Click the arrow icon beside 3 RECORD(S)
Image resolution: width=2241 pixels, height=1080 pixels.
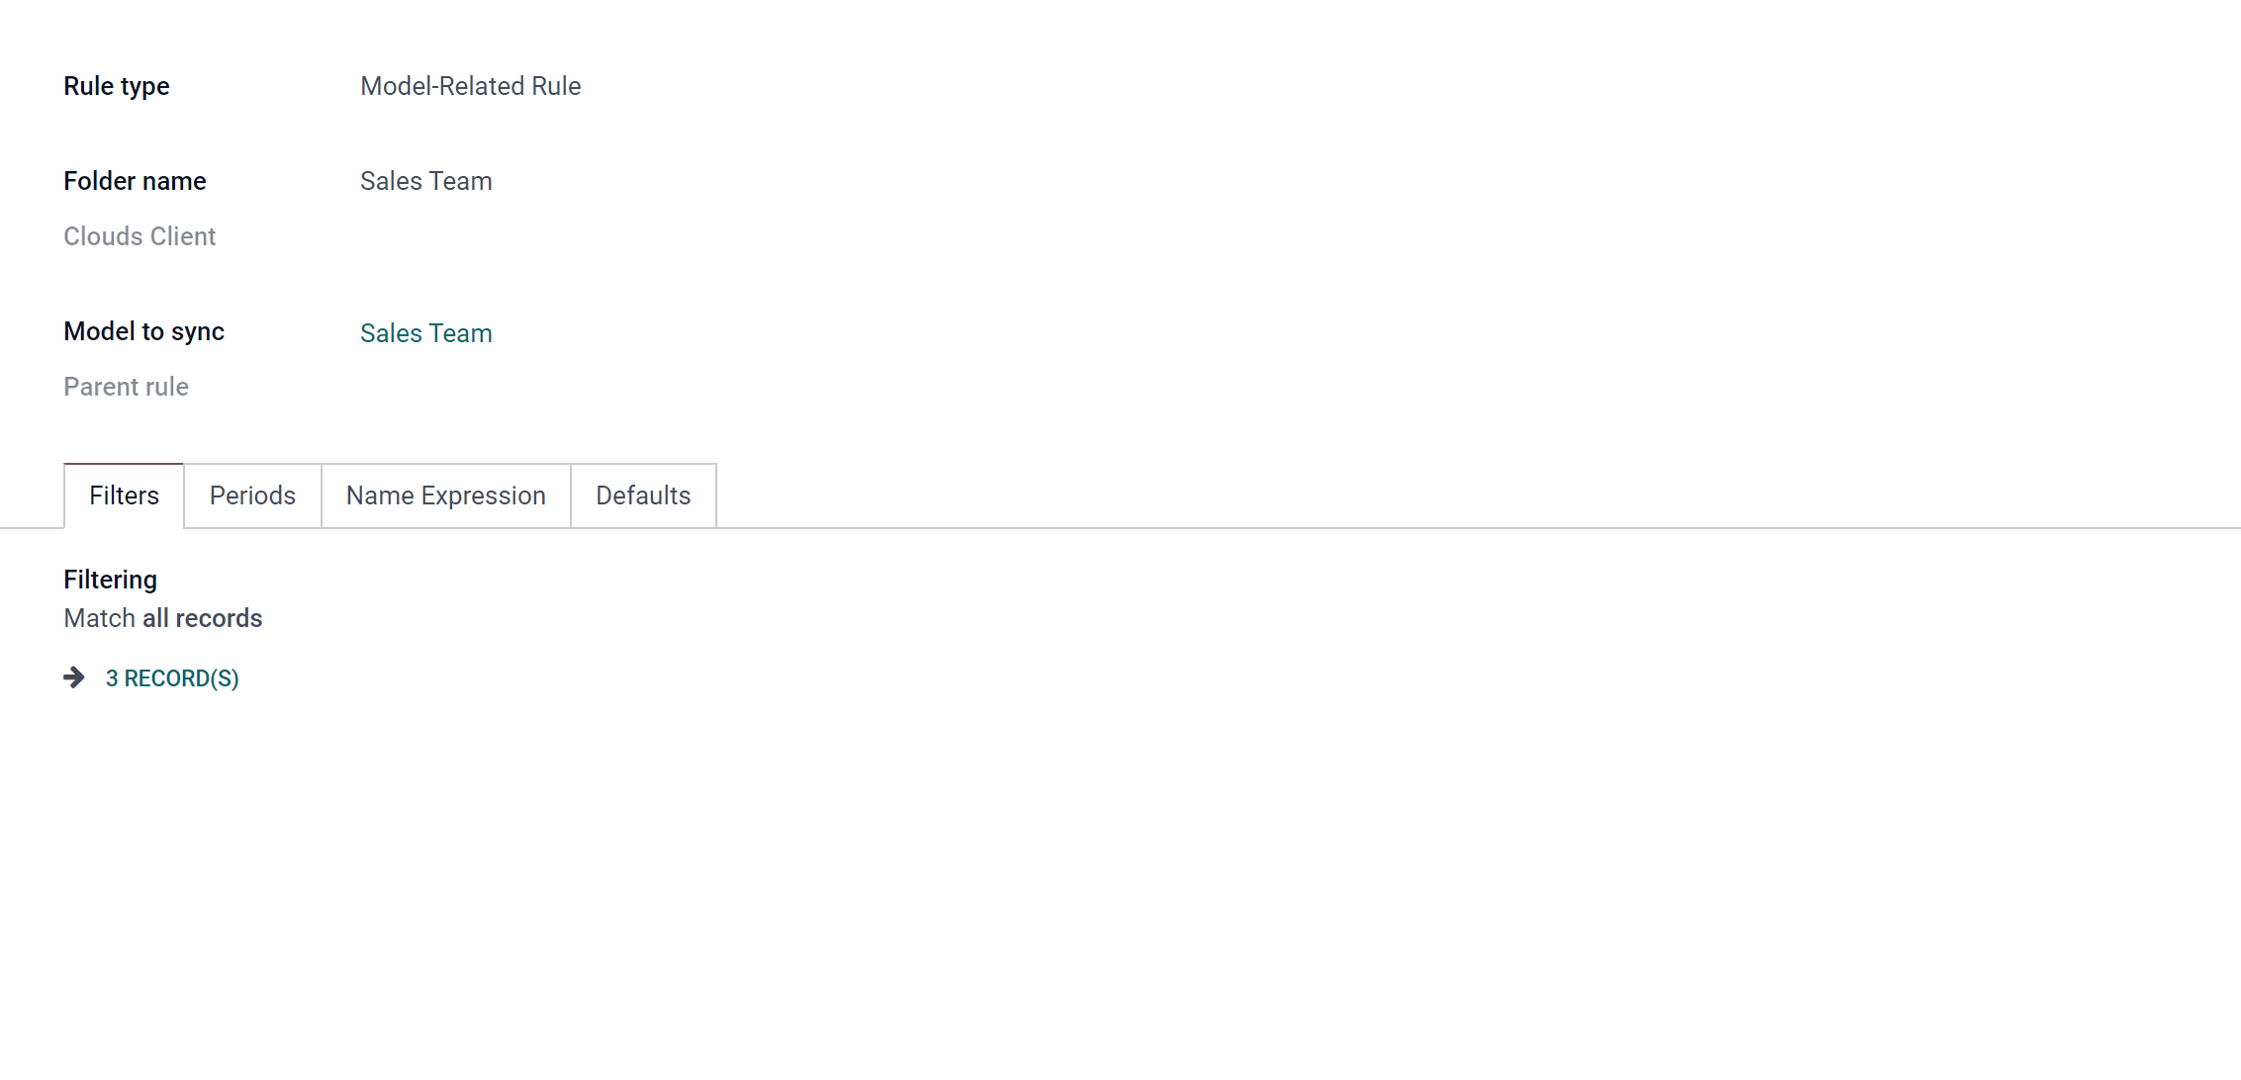[x=74, y=677]
